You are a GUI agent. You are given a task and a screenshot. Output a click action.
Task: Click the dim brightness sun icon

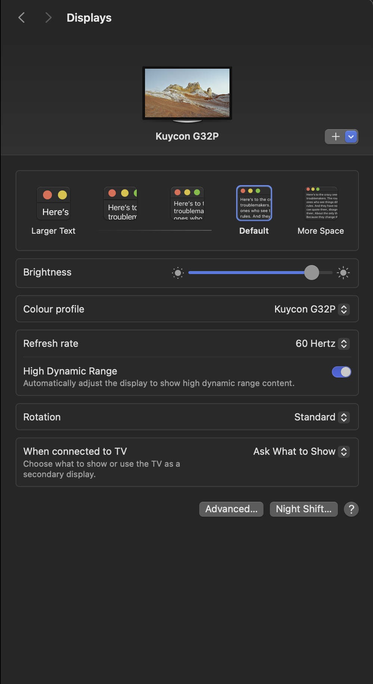pos(178,273)
